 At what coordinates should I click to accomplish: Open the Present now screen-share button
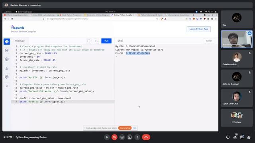click(x=129, y=137)
